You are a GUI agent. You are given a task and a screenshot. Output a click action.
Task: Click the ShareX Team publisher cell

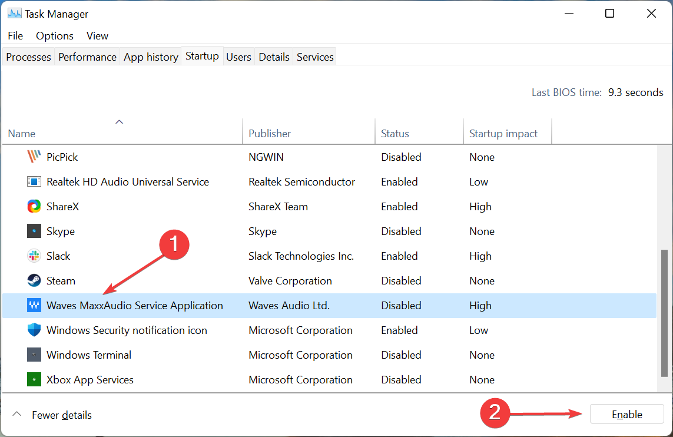click(x=278, y=207)
